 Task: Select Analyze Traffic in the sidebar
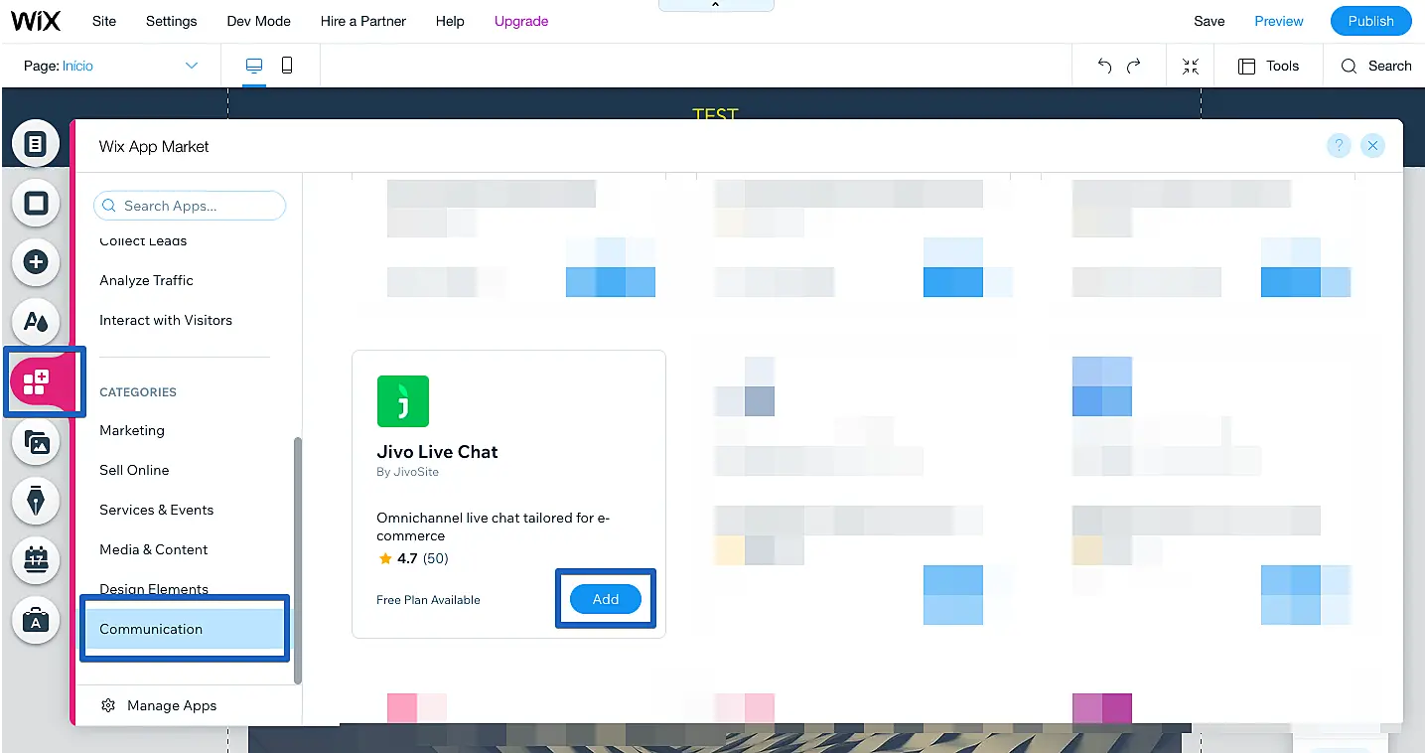[146, 280]
